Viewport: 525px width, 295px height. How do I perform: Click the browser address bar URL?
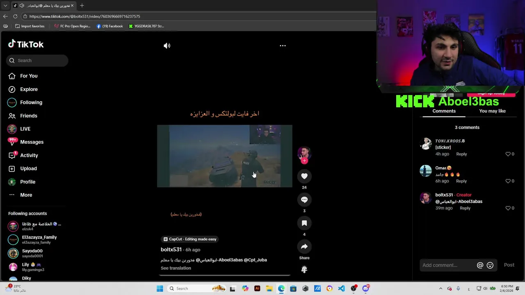coord(85,16)
